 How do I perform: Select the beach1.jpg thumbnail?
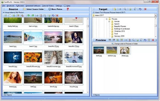coord(33,37)
